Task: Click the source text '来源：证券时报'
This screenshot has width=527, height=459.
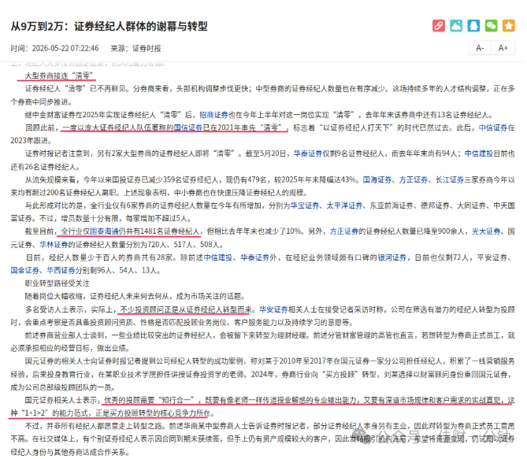Action: pyautogui.click(x=135, y=48)
